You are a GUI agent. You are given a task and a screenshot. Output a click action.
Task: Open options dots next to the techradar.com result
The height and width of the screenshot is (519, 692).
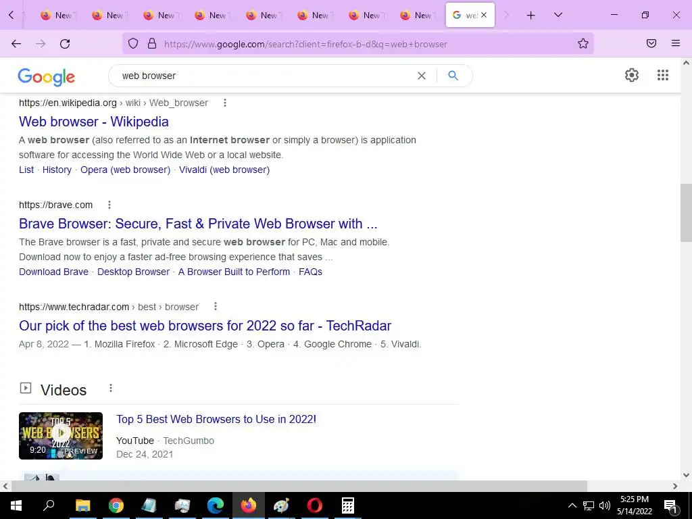pyautogui.click(x=216, y=306)
